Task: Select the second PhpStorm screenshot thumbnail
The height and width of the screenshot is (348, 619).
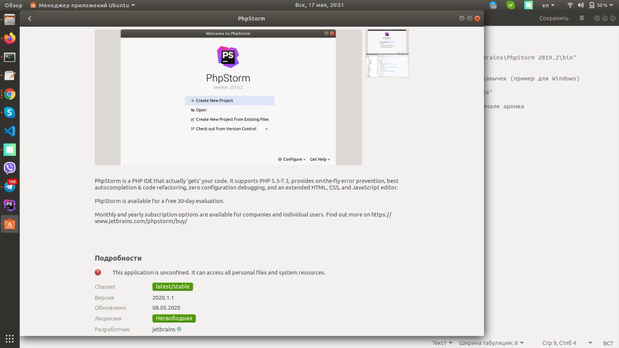Action: coord(387,66)
